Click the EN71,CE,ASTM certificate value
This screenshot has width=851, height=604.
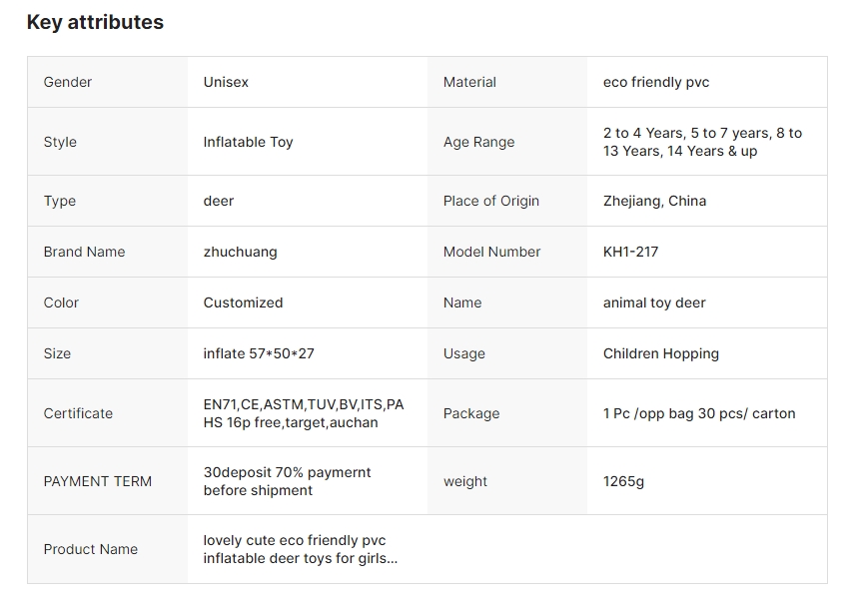[304, 413]
